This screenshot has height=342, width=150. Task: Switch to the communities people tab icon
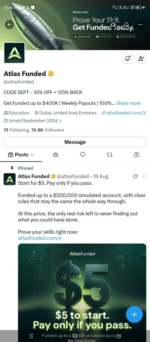pos(56,155)
